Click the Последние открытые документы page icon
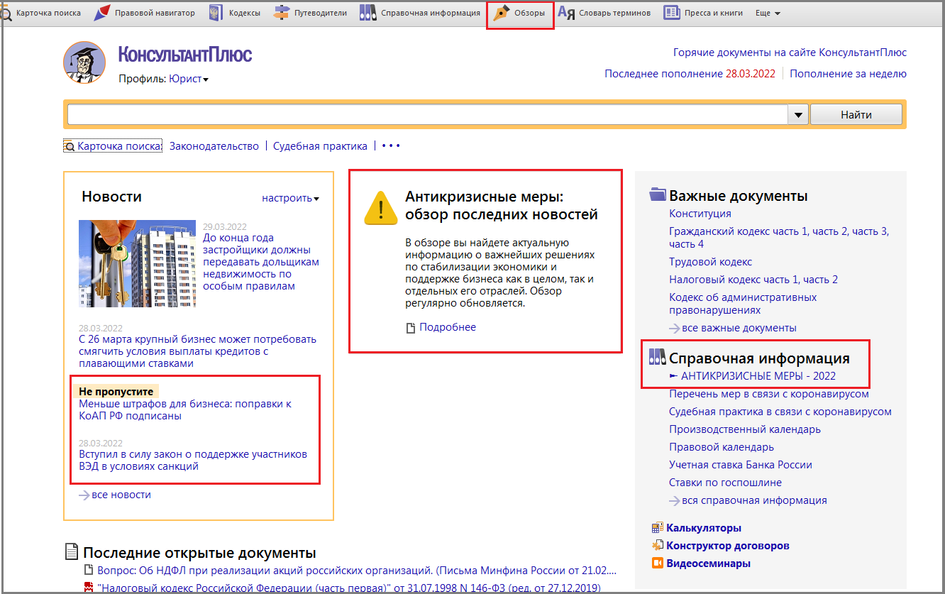The height and width of the screenshot is (594, 945). click(71, 551)
